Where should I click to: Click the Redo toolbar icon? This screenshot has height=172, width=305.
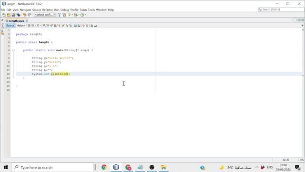coord(30,15)
